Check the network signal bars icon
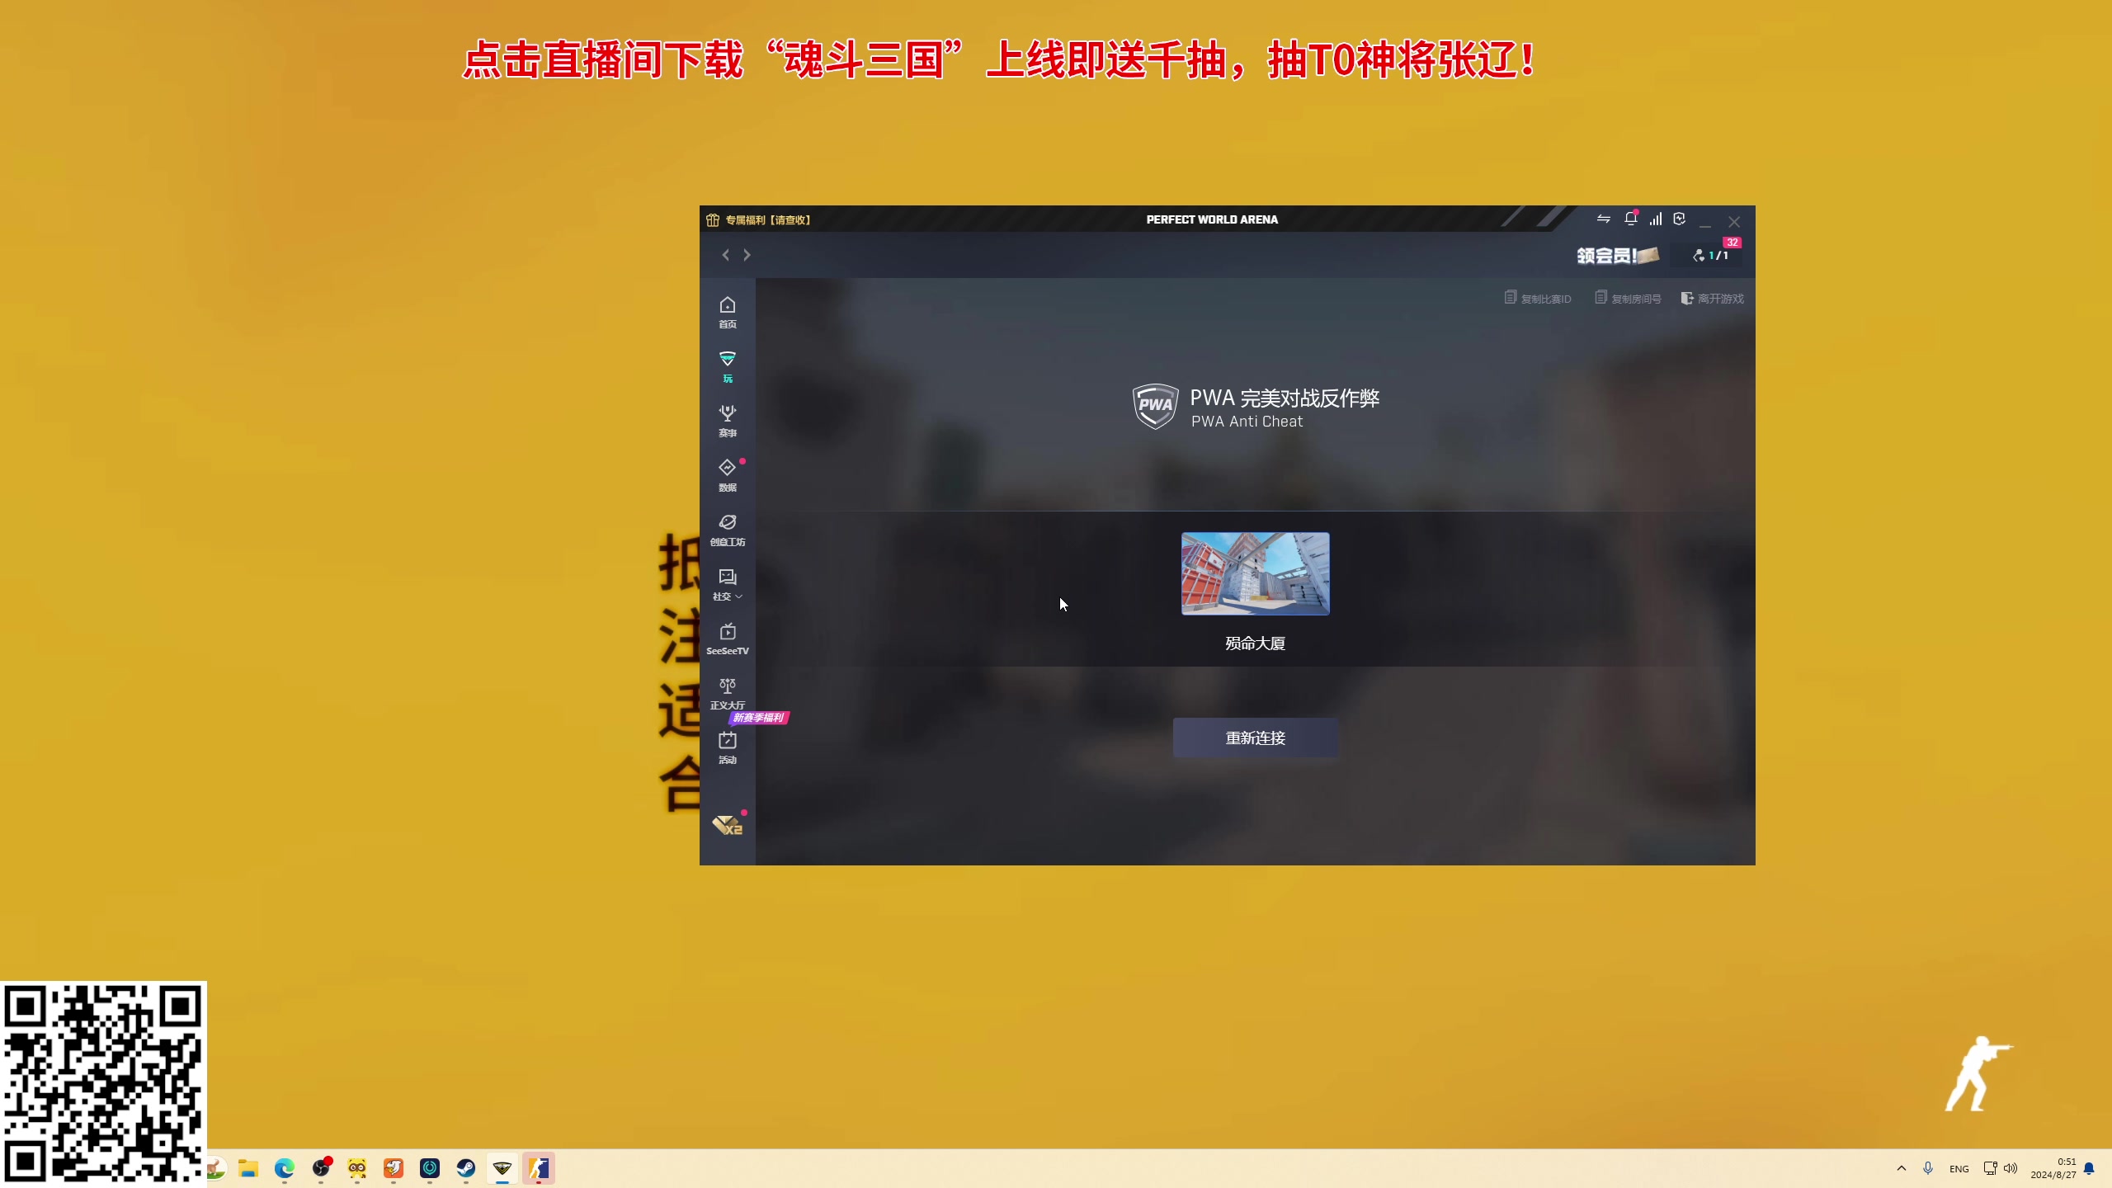The height and width of the screenshot is (1188, 2112). (x=1655, y=219)
